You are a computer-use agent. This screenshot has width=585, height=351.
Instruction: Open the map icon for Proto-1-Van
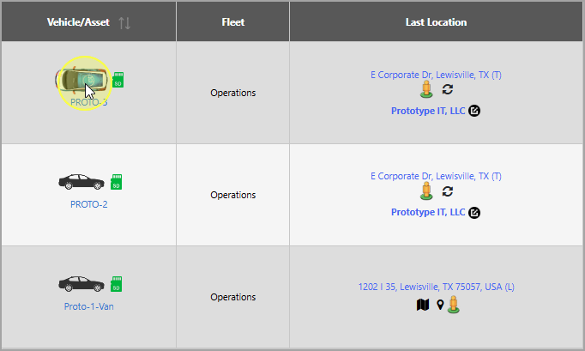pyautogui.click(x=422, y=304)
